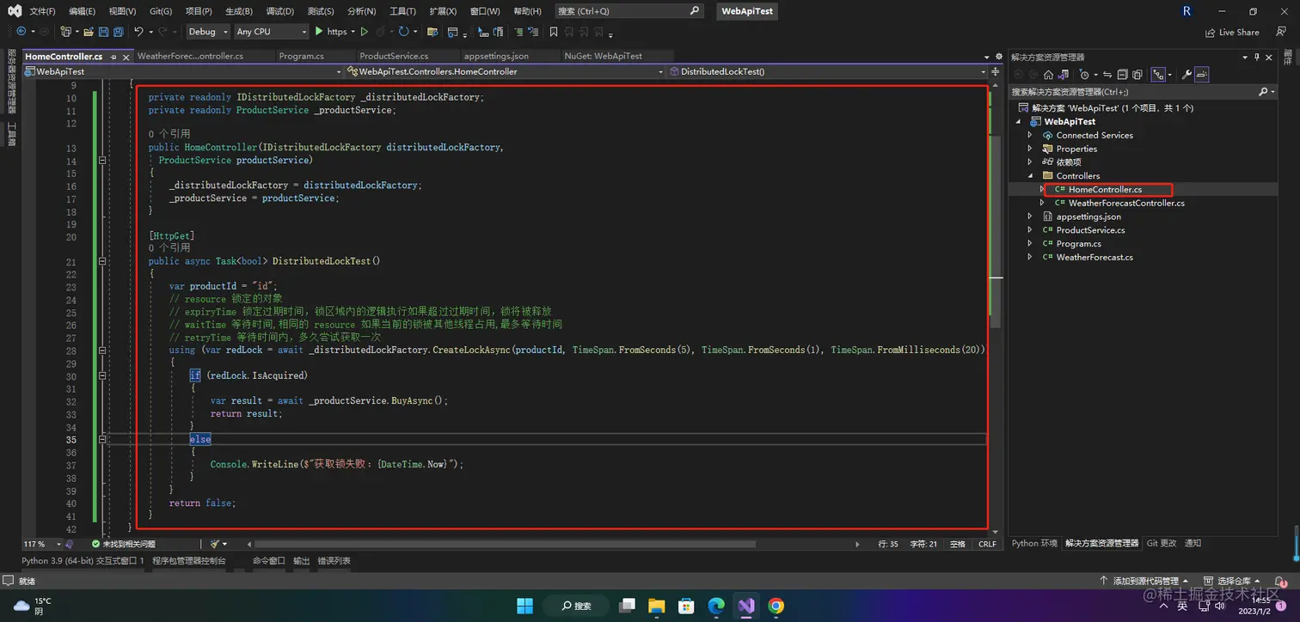Image resolution: width=1300 pixels, height=622 pixels.
Task: Open the 工具(T) menu
Action: tap(402, 11)
